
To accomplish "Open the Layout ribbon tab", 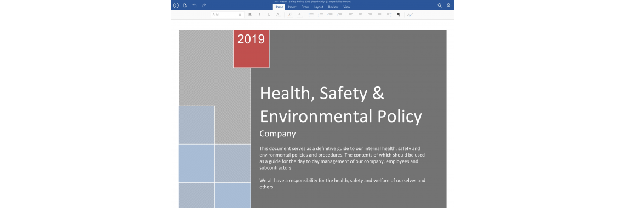I will 319,7.
